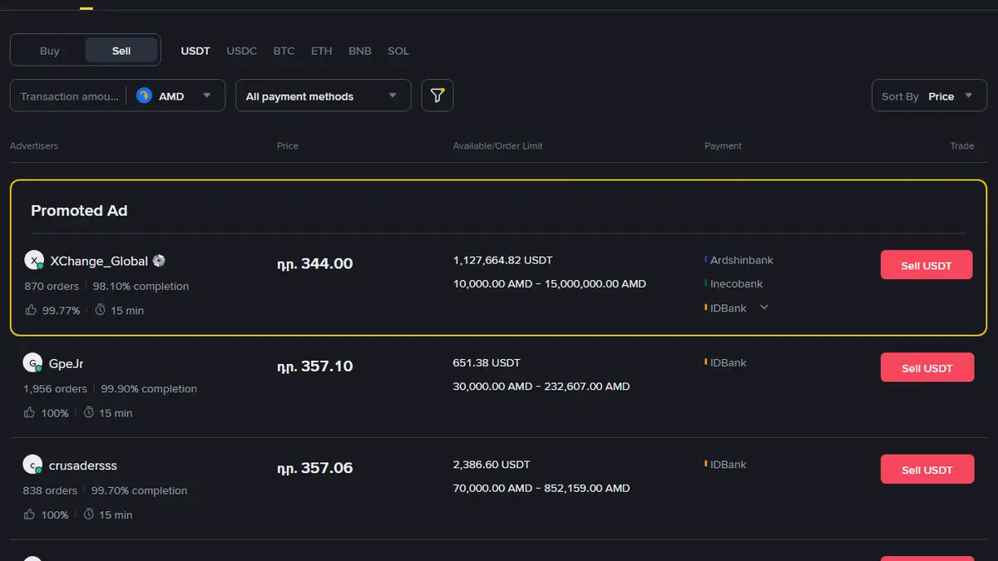
Task: Click IDBank label in GpeJr row
Action: click(729, 362)
